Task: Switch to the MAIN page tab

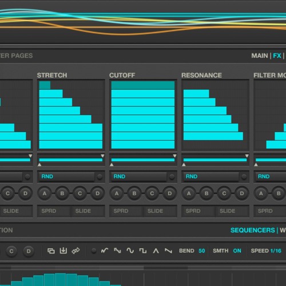Action: pyautogui.click(x=260, y=55)
